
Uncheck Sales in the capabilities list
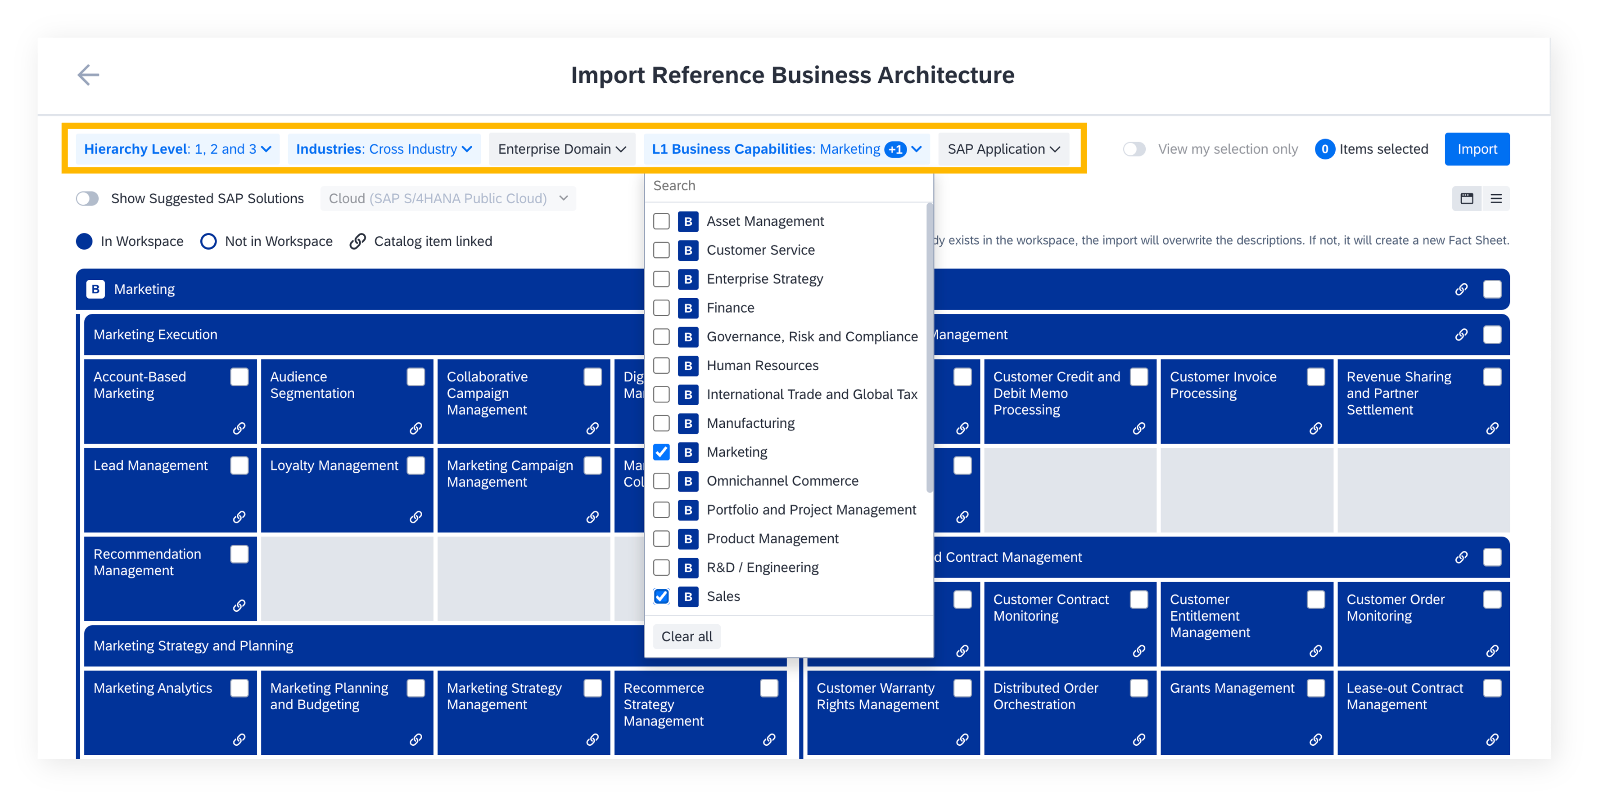[662, 596]
